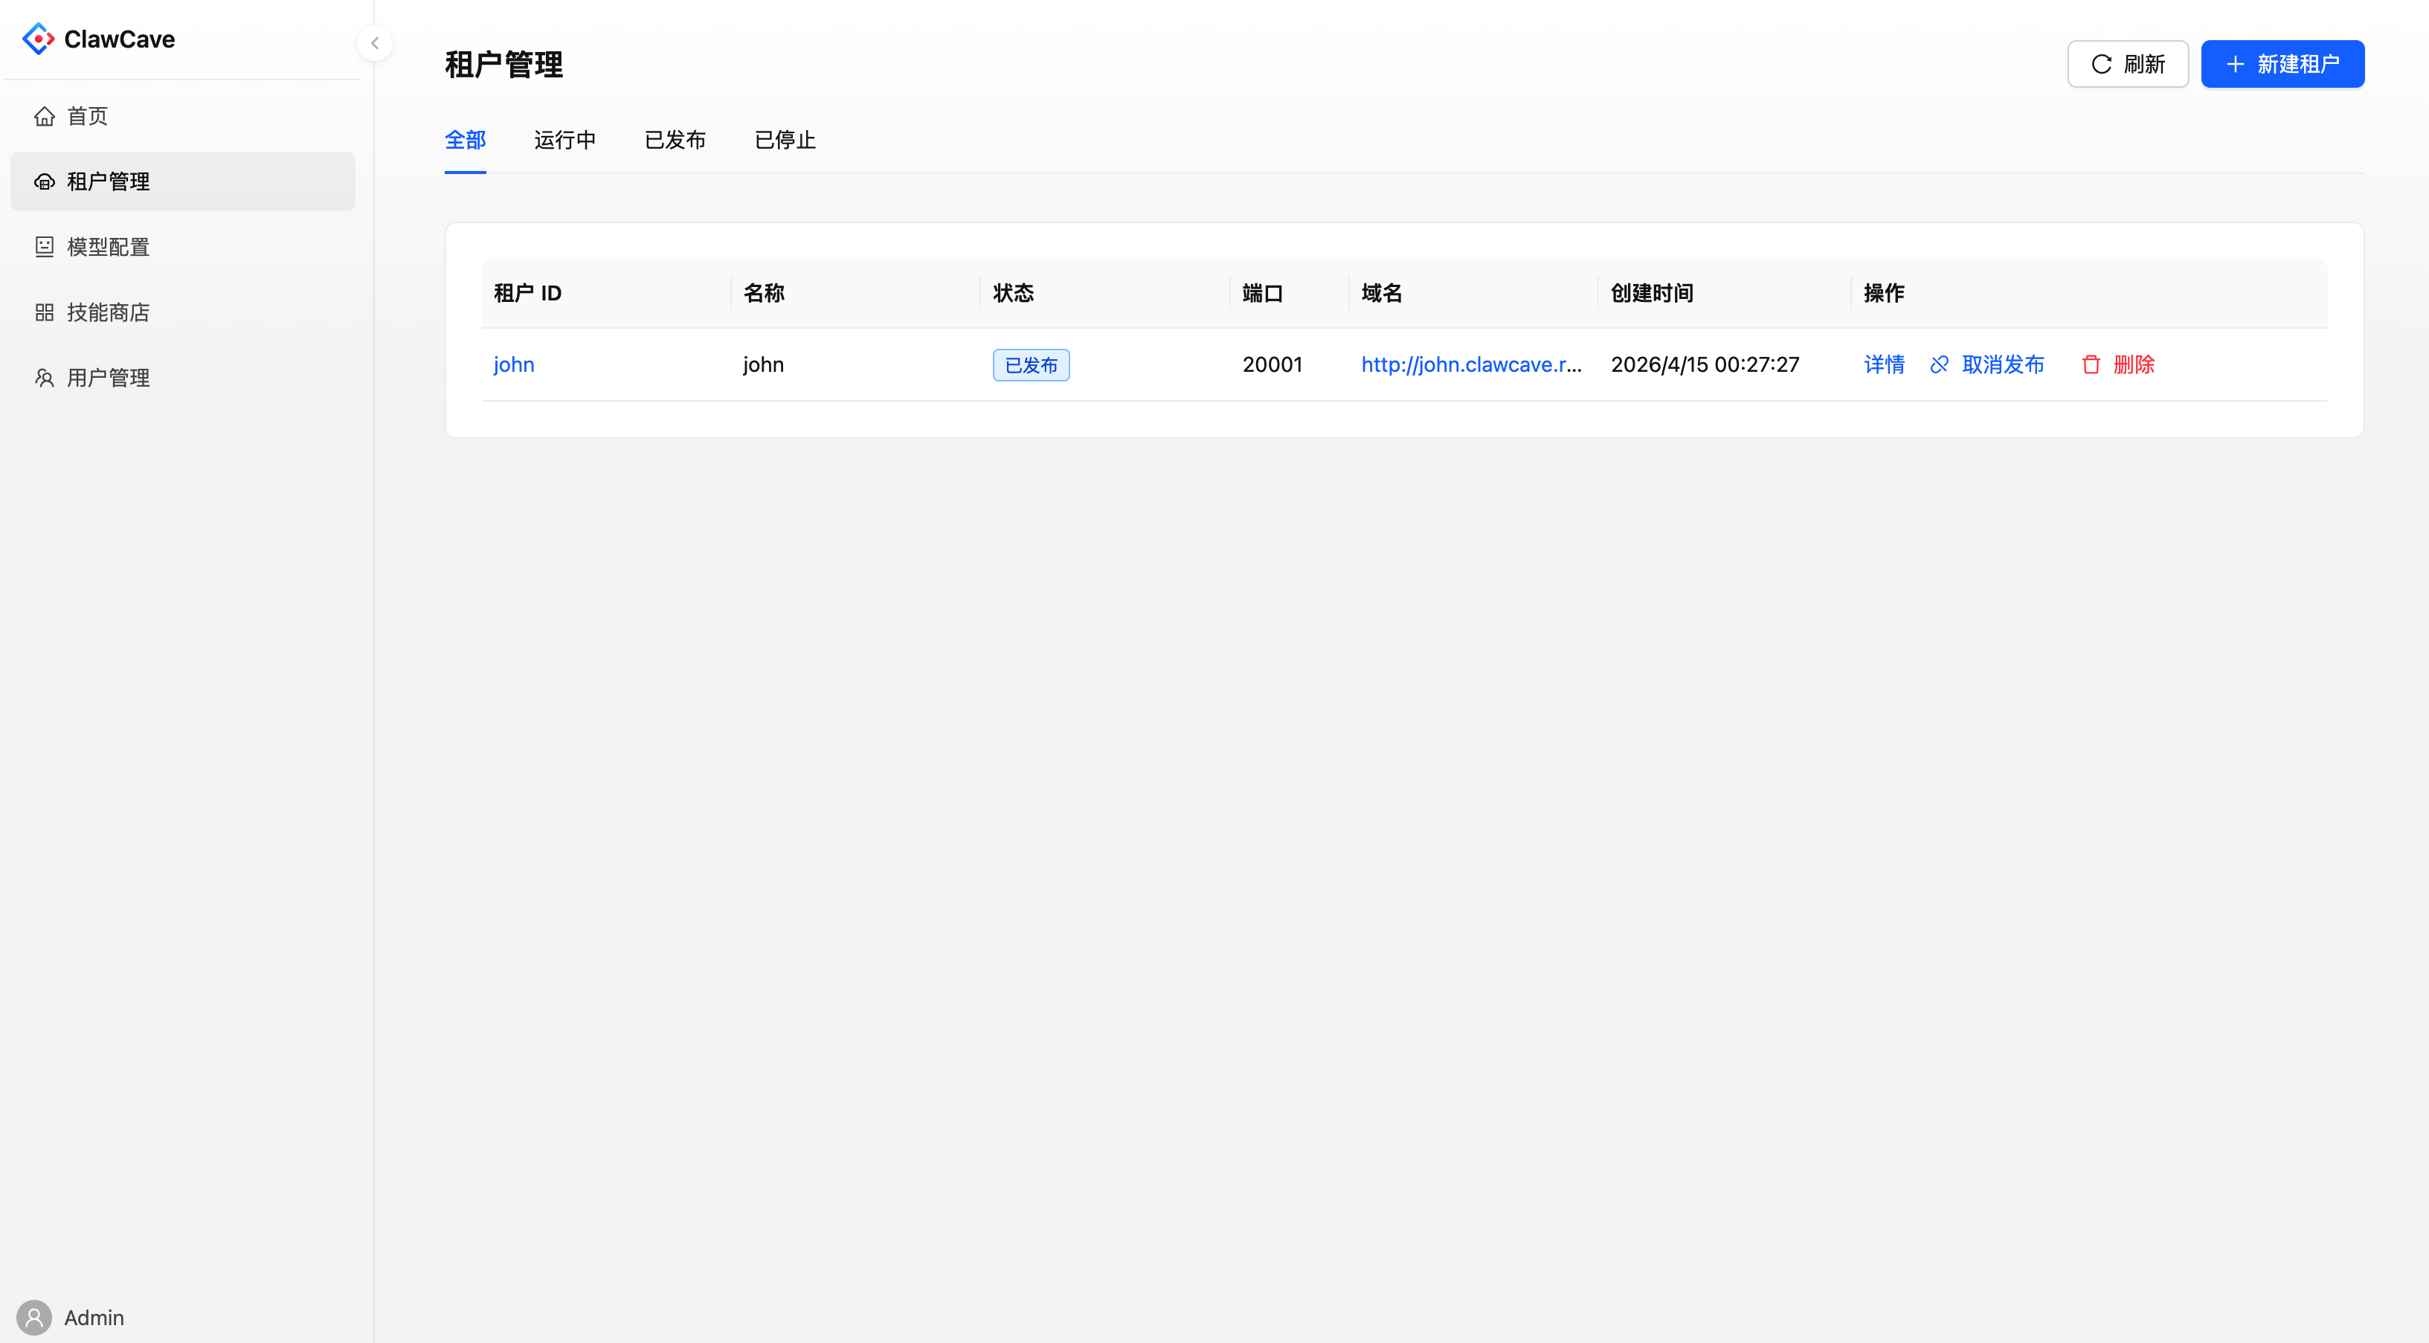Click the 技能商店 store icon
Viewport: 2429px width, 1343px height.
[x=45, y=312]
